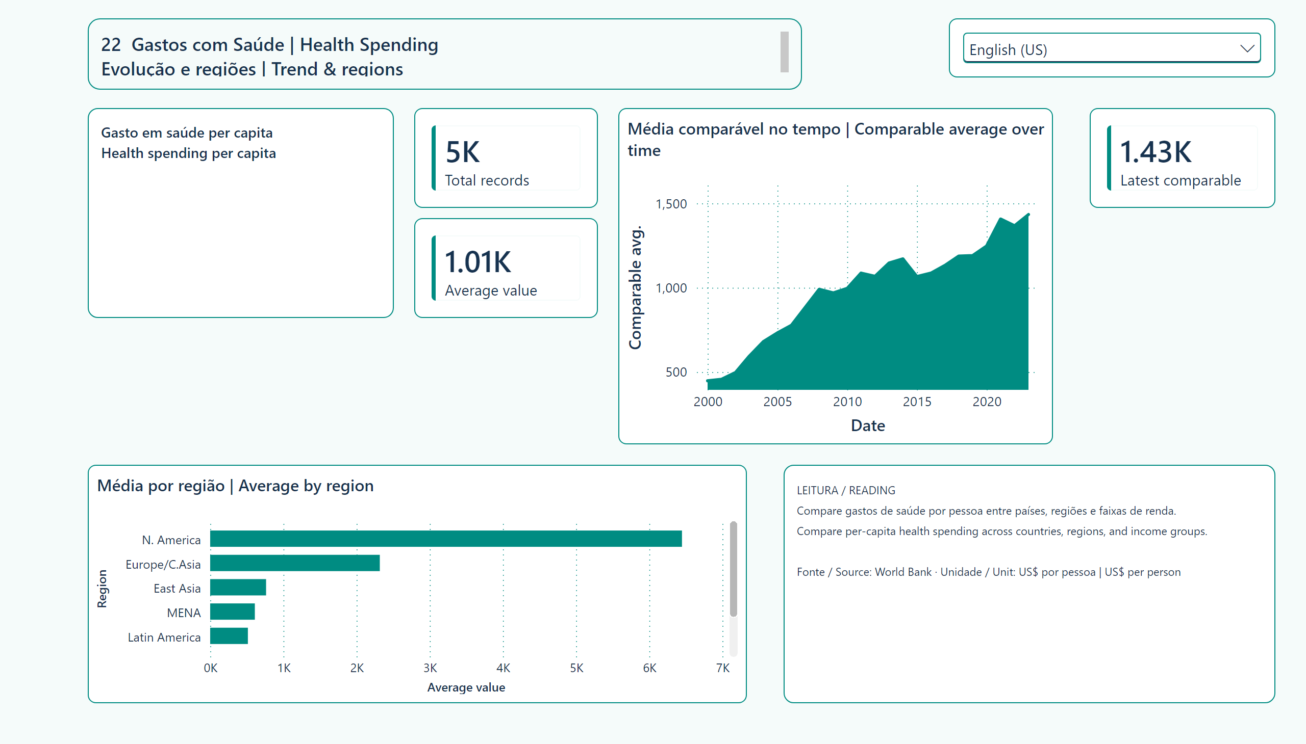Click the 2000 tick on Date axis
The width and height of the screenshot is (1306, 744).
pos(708,402)
